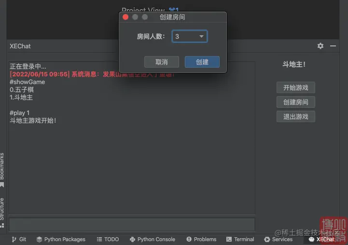Click the '斗地主游戏开始!' message
Screen dimensions: 348x245
[x=33, y=121]
